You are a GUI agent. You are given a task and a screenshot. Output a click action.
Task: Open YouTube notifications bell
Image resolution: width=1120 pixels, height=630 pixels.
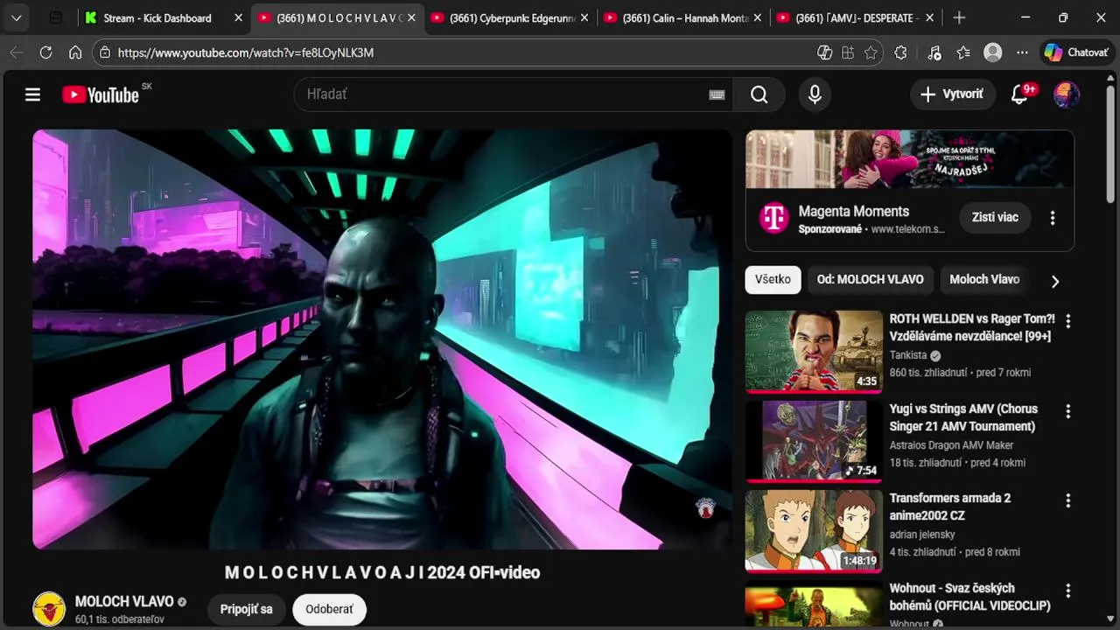tap(1019, 94)
